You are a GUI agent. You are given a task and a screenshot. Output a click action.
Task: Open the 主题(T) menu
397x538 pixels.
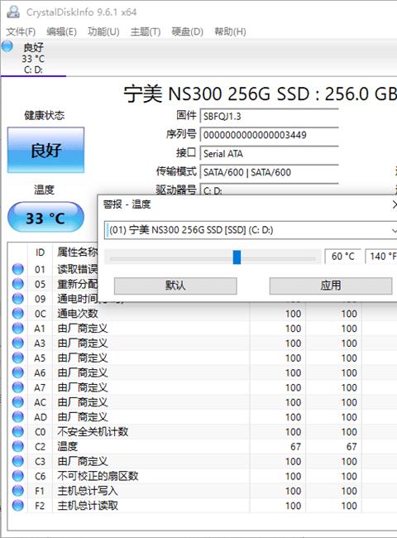(x=146, y=32)
